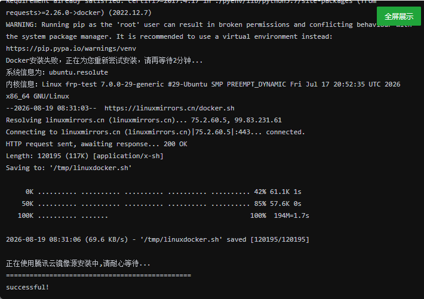Click the x86_64 GNU/Linux text
Image resolution: width=424 pixels, height=299 pixels.
point(38,96)
